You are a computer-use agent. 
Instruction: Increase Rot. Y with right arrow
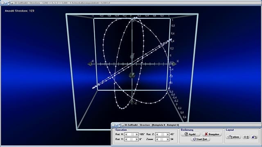point(137,139)
